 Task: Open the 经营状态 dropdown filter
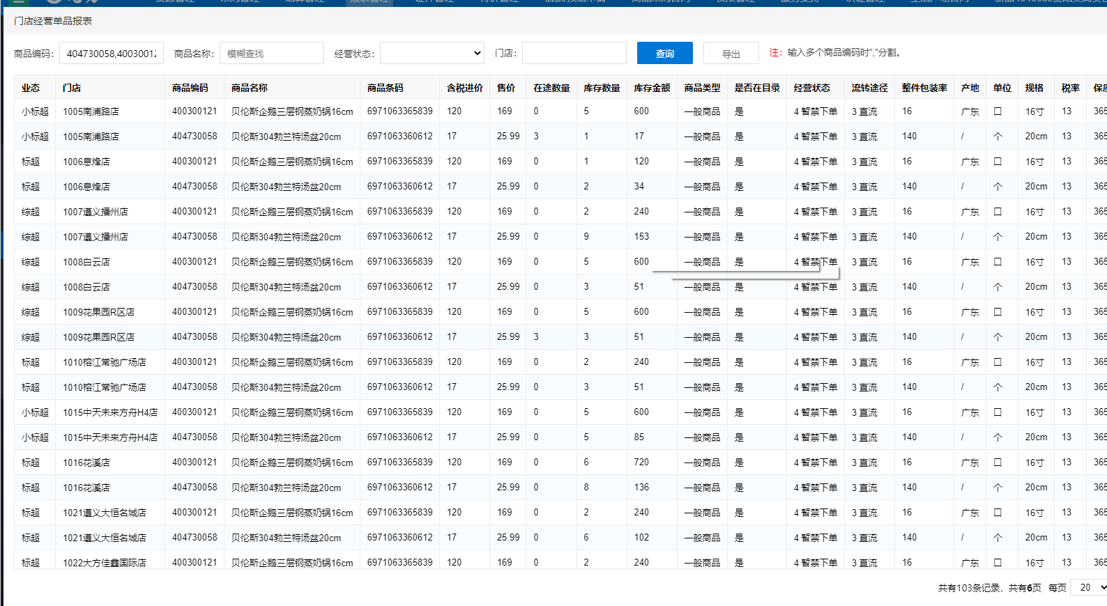pyautogui.click(x=432, y=53)
